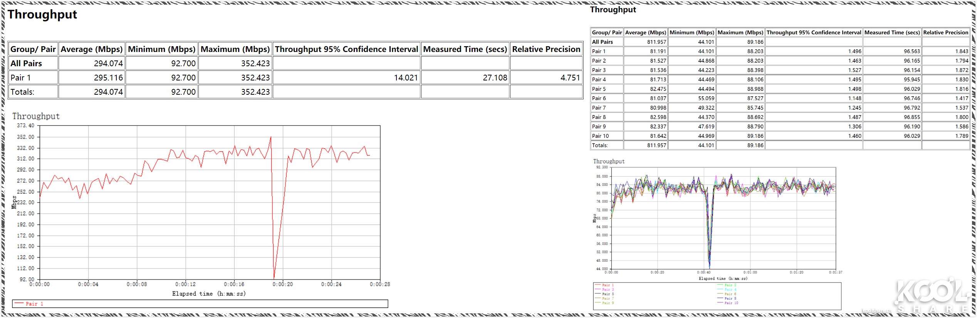Select Pair 7's maximum value 85.745
Image resolution: width=977 pixels, height=318 pixels.
coord(755,108)
